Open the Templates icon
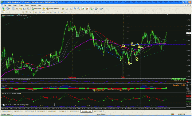The height and width of the screenshot is (116, 192). point(101,9)
